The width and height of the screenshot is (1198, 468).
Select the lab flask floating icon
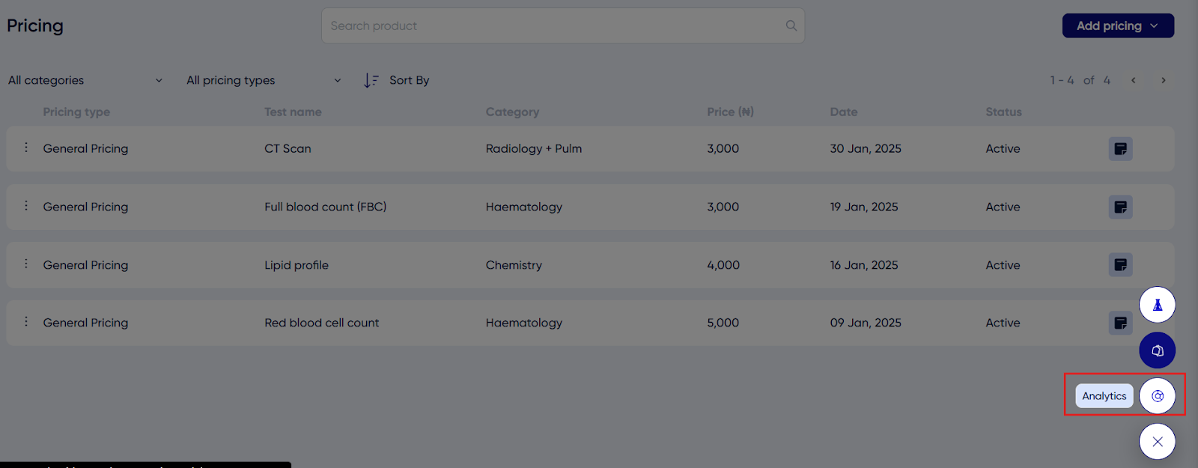[1158, 305]
